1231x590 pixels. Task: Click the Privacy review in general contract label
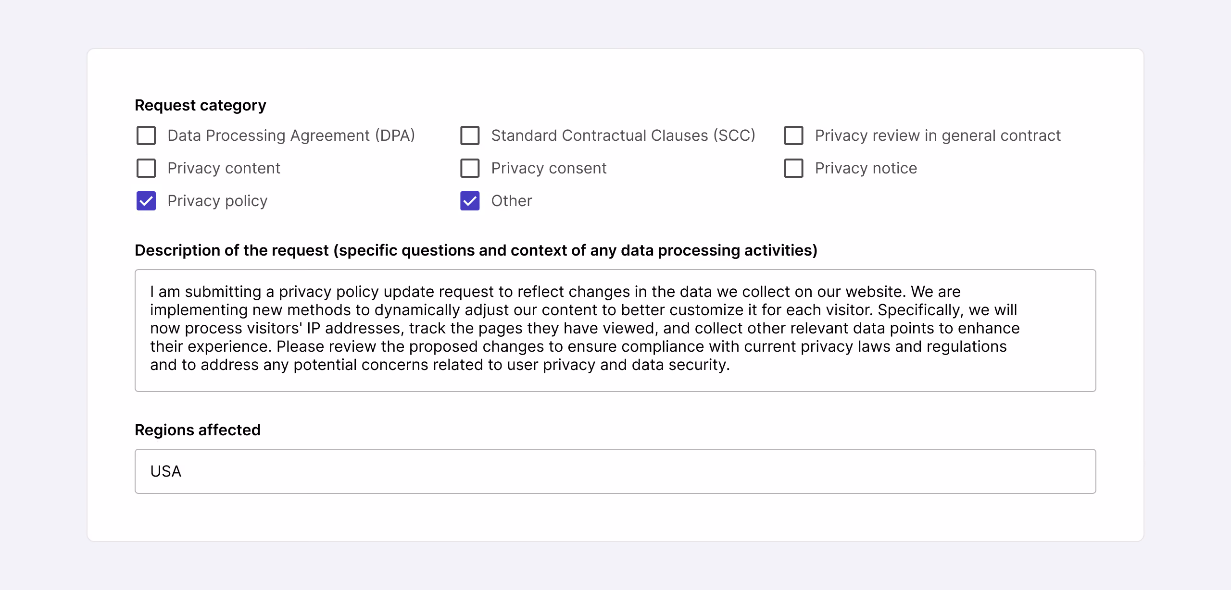[938, 135]
